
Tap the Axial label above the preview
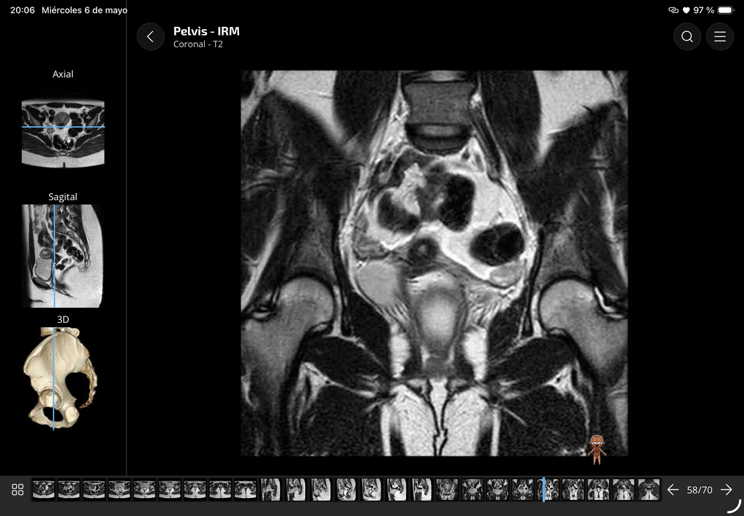[x=62, y=74]
